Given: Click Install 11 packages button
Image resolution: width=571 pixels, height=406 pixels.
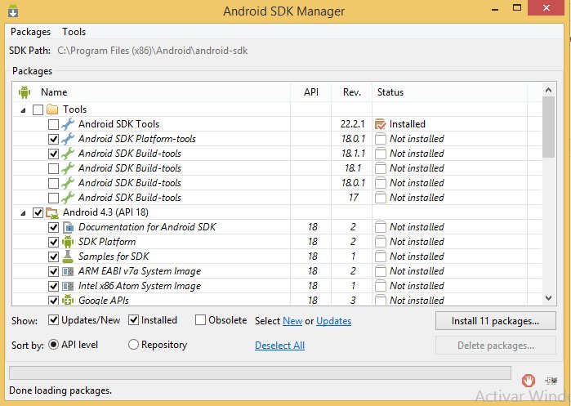Looking at the screenshot, I should coord(496,321).
